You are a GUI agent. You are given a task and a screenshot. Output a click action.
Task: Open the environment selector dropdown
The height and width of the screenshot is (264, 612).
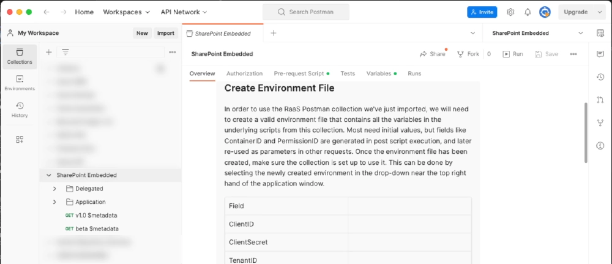tap(537, 33)
